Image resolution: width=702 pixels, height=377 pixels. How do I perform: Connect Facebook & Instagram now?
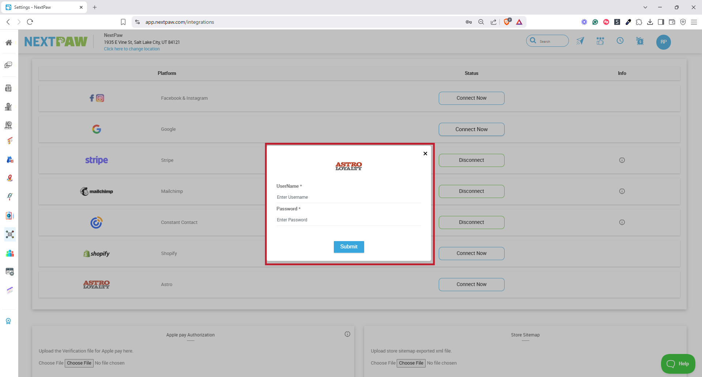pos(471,98)
